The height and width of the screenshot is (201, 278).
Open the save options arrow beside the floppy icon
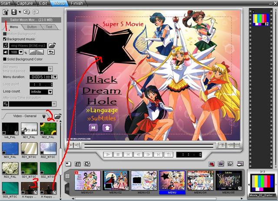[x=20, y=12]
